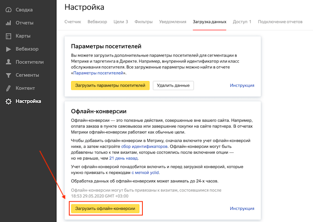This screenshot has height=222, width=313.
Task: Go to the Цели 3 tab
Action: coord(121,22)
